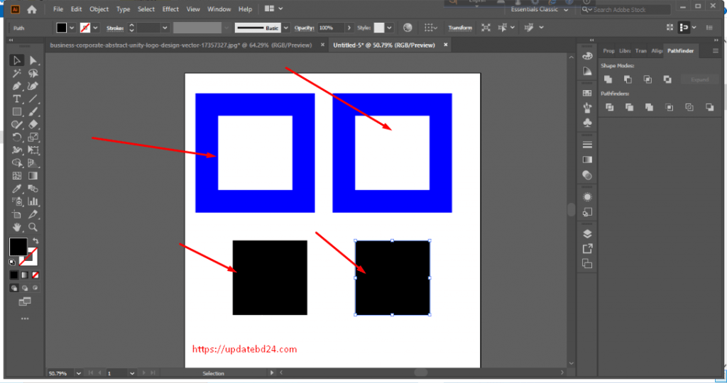Click the black fill swatch in control bar

pos(62,28)
